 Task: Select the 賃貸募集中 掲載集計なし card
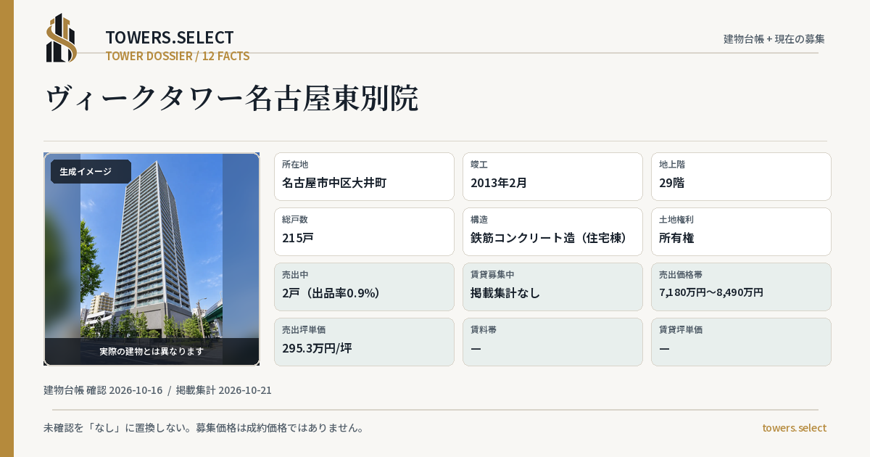[552, 287]
